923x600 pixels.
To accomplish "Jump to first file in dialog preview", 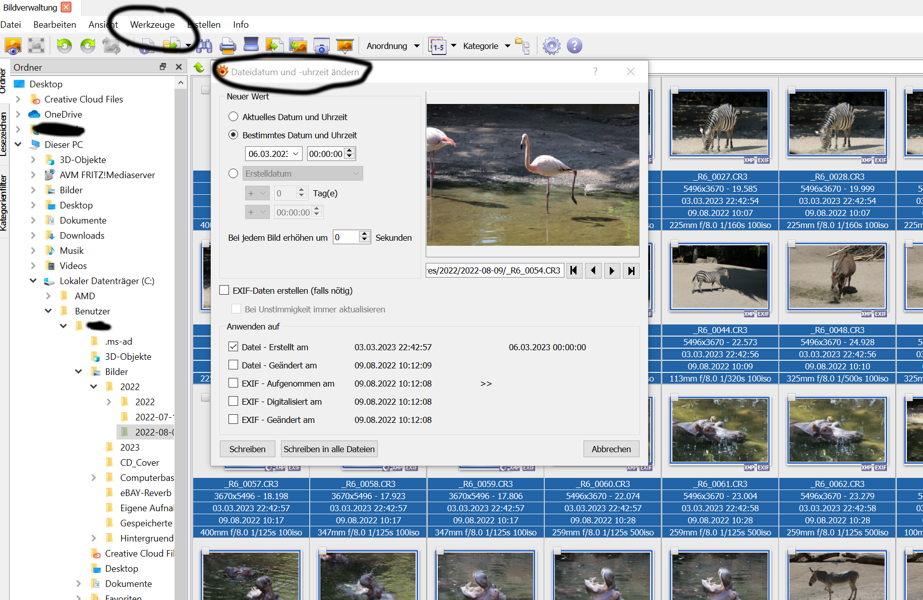I will point(573,271).
